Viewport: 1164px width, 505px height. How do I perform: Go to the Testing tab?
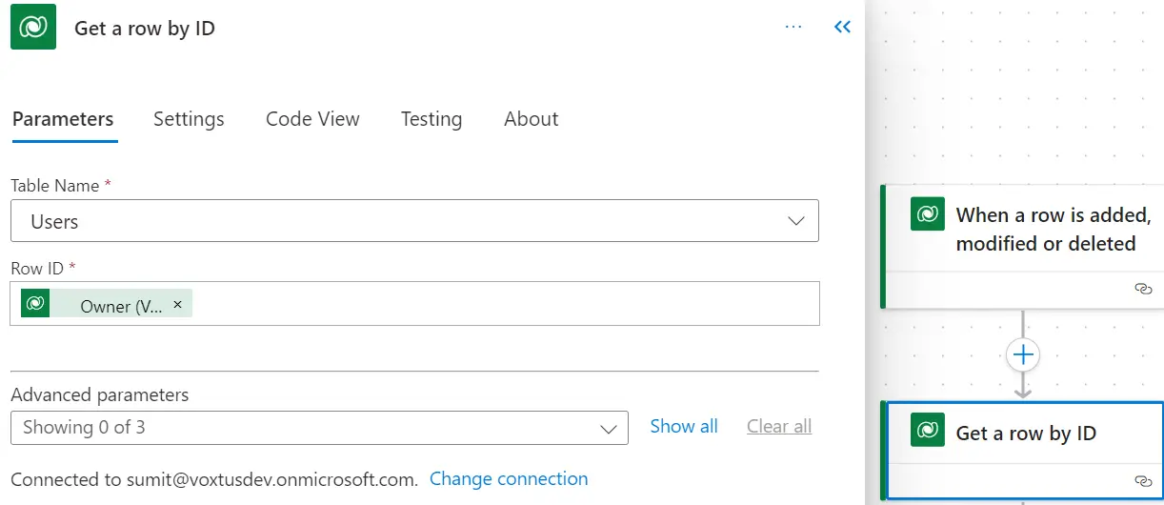pos(431,119)
